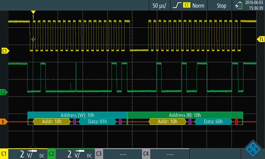Viewport: 265px width, 159px height.
Task: Toggle channel C2 label in bottom bar
Action: (x=51, y=154)
